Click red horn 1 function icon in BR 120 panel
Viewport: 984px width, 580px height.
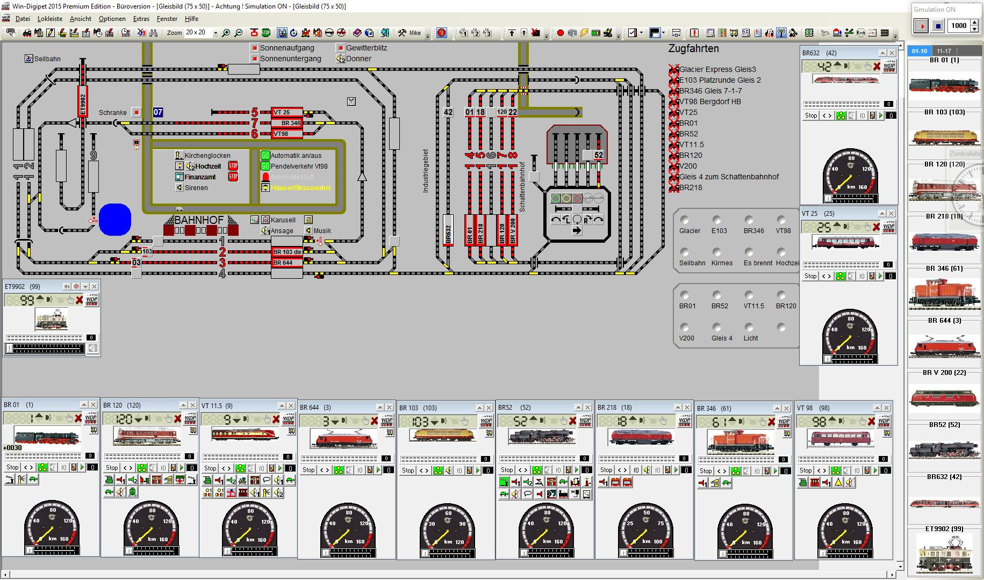point(121,480)
